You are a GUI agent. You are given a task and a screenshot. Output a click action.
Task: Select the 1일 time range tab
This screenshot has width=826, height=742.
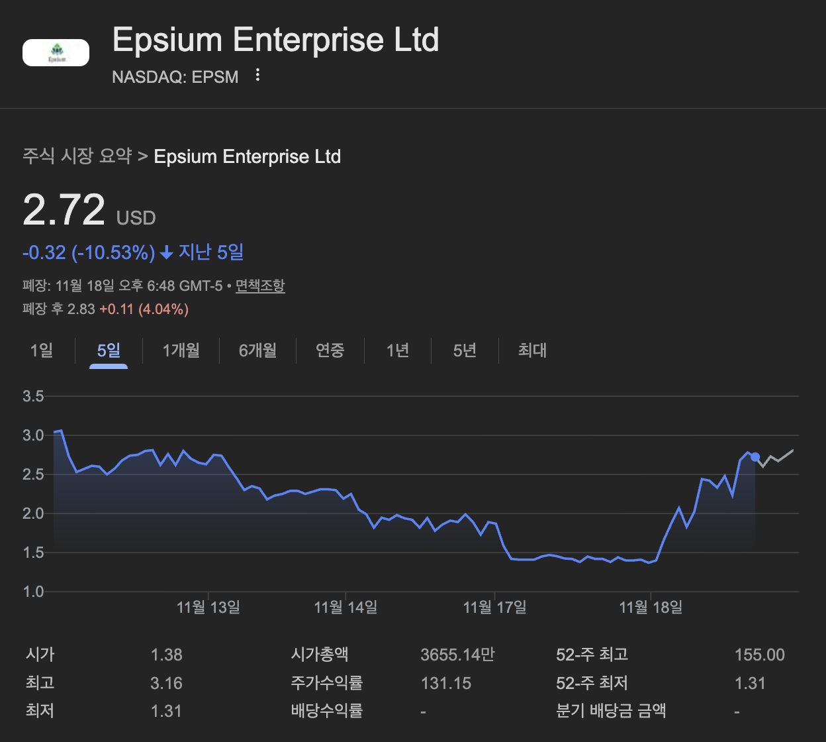coord(41,350)
